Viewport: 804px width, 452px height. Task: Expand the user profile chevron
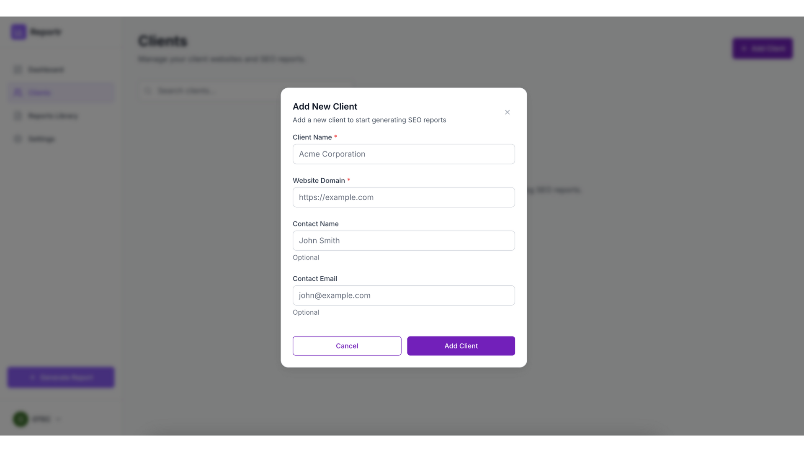click(x=58, y=419)
